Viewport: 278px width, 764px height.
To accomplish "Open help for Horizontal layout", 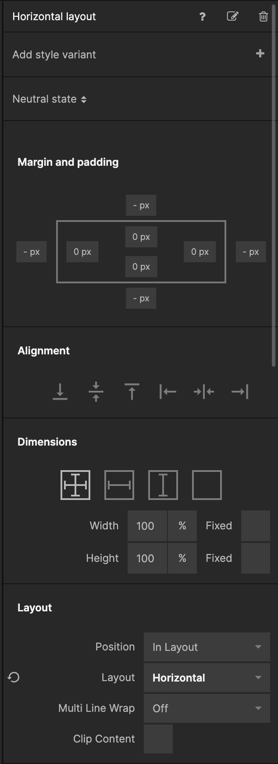I will [202, 17].
